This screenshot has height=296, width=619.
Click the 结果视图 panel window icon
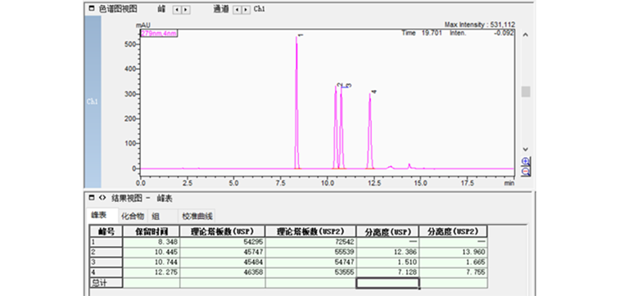92,197
